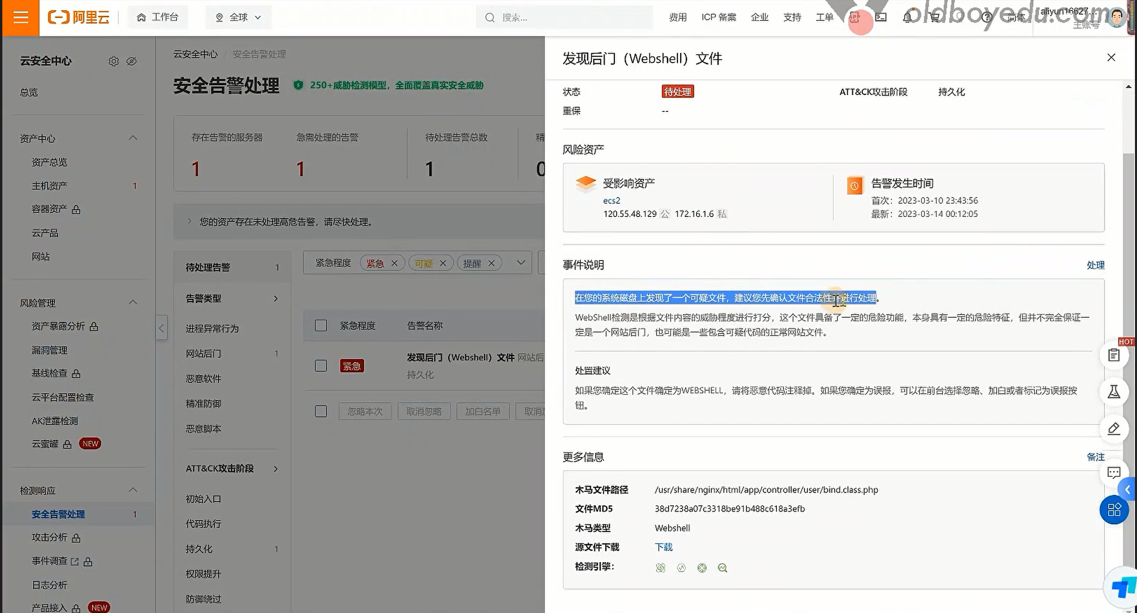The image size is (1137, 613).
Task: Remove the 提醒 severity tag
Action: [491, 263]
